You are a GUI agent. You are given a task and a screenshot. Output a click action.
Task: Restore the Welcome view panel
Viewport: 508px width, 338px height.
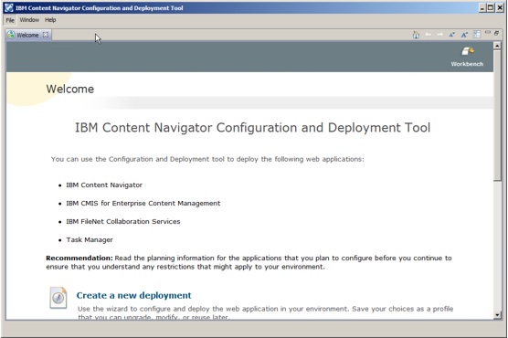tap(497, 33)
